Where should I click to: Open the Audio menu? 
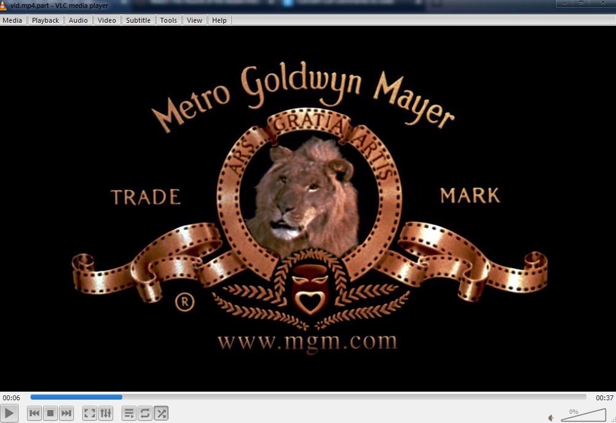click(x=78, y=20)
